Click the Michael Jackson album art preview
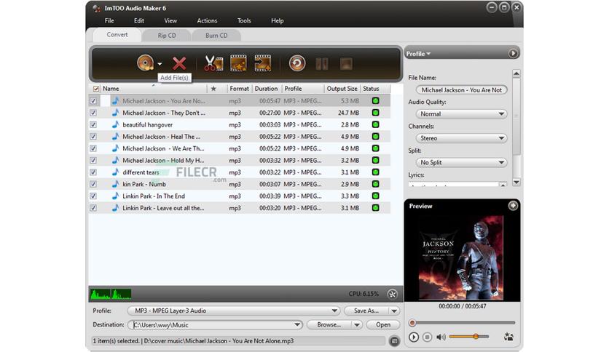 coord(461,257)
